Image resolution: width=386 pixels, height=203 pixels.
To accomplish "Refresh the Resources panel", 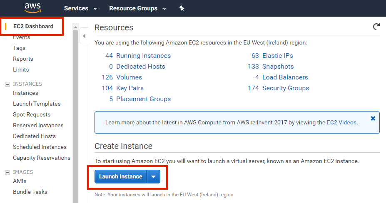I will tap(376, 27).
